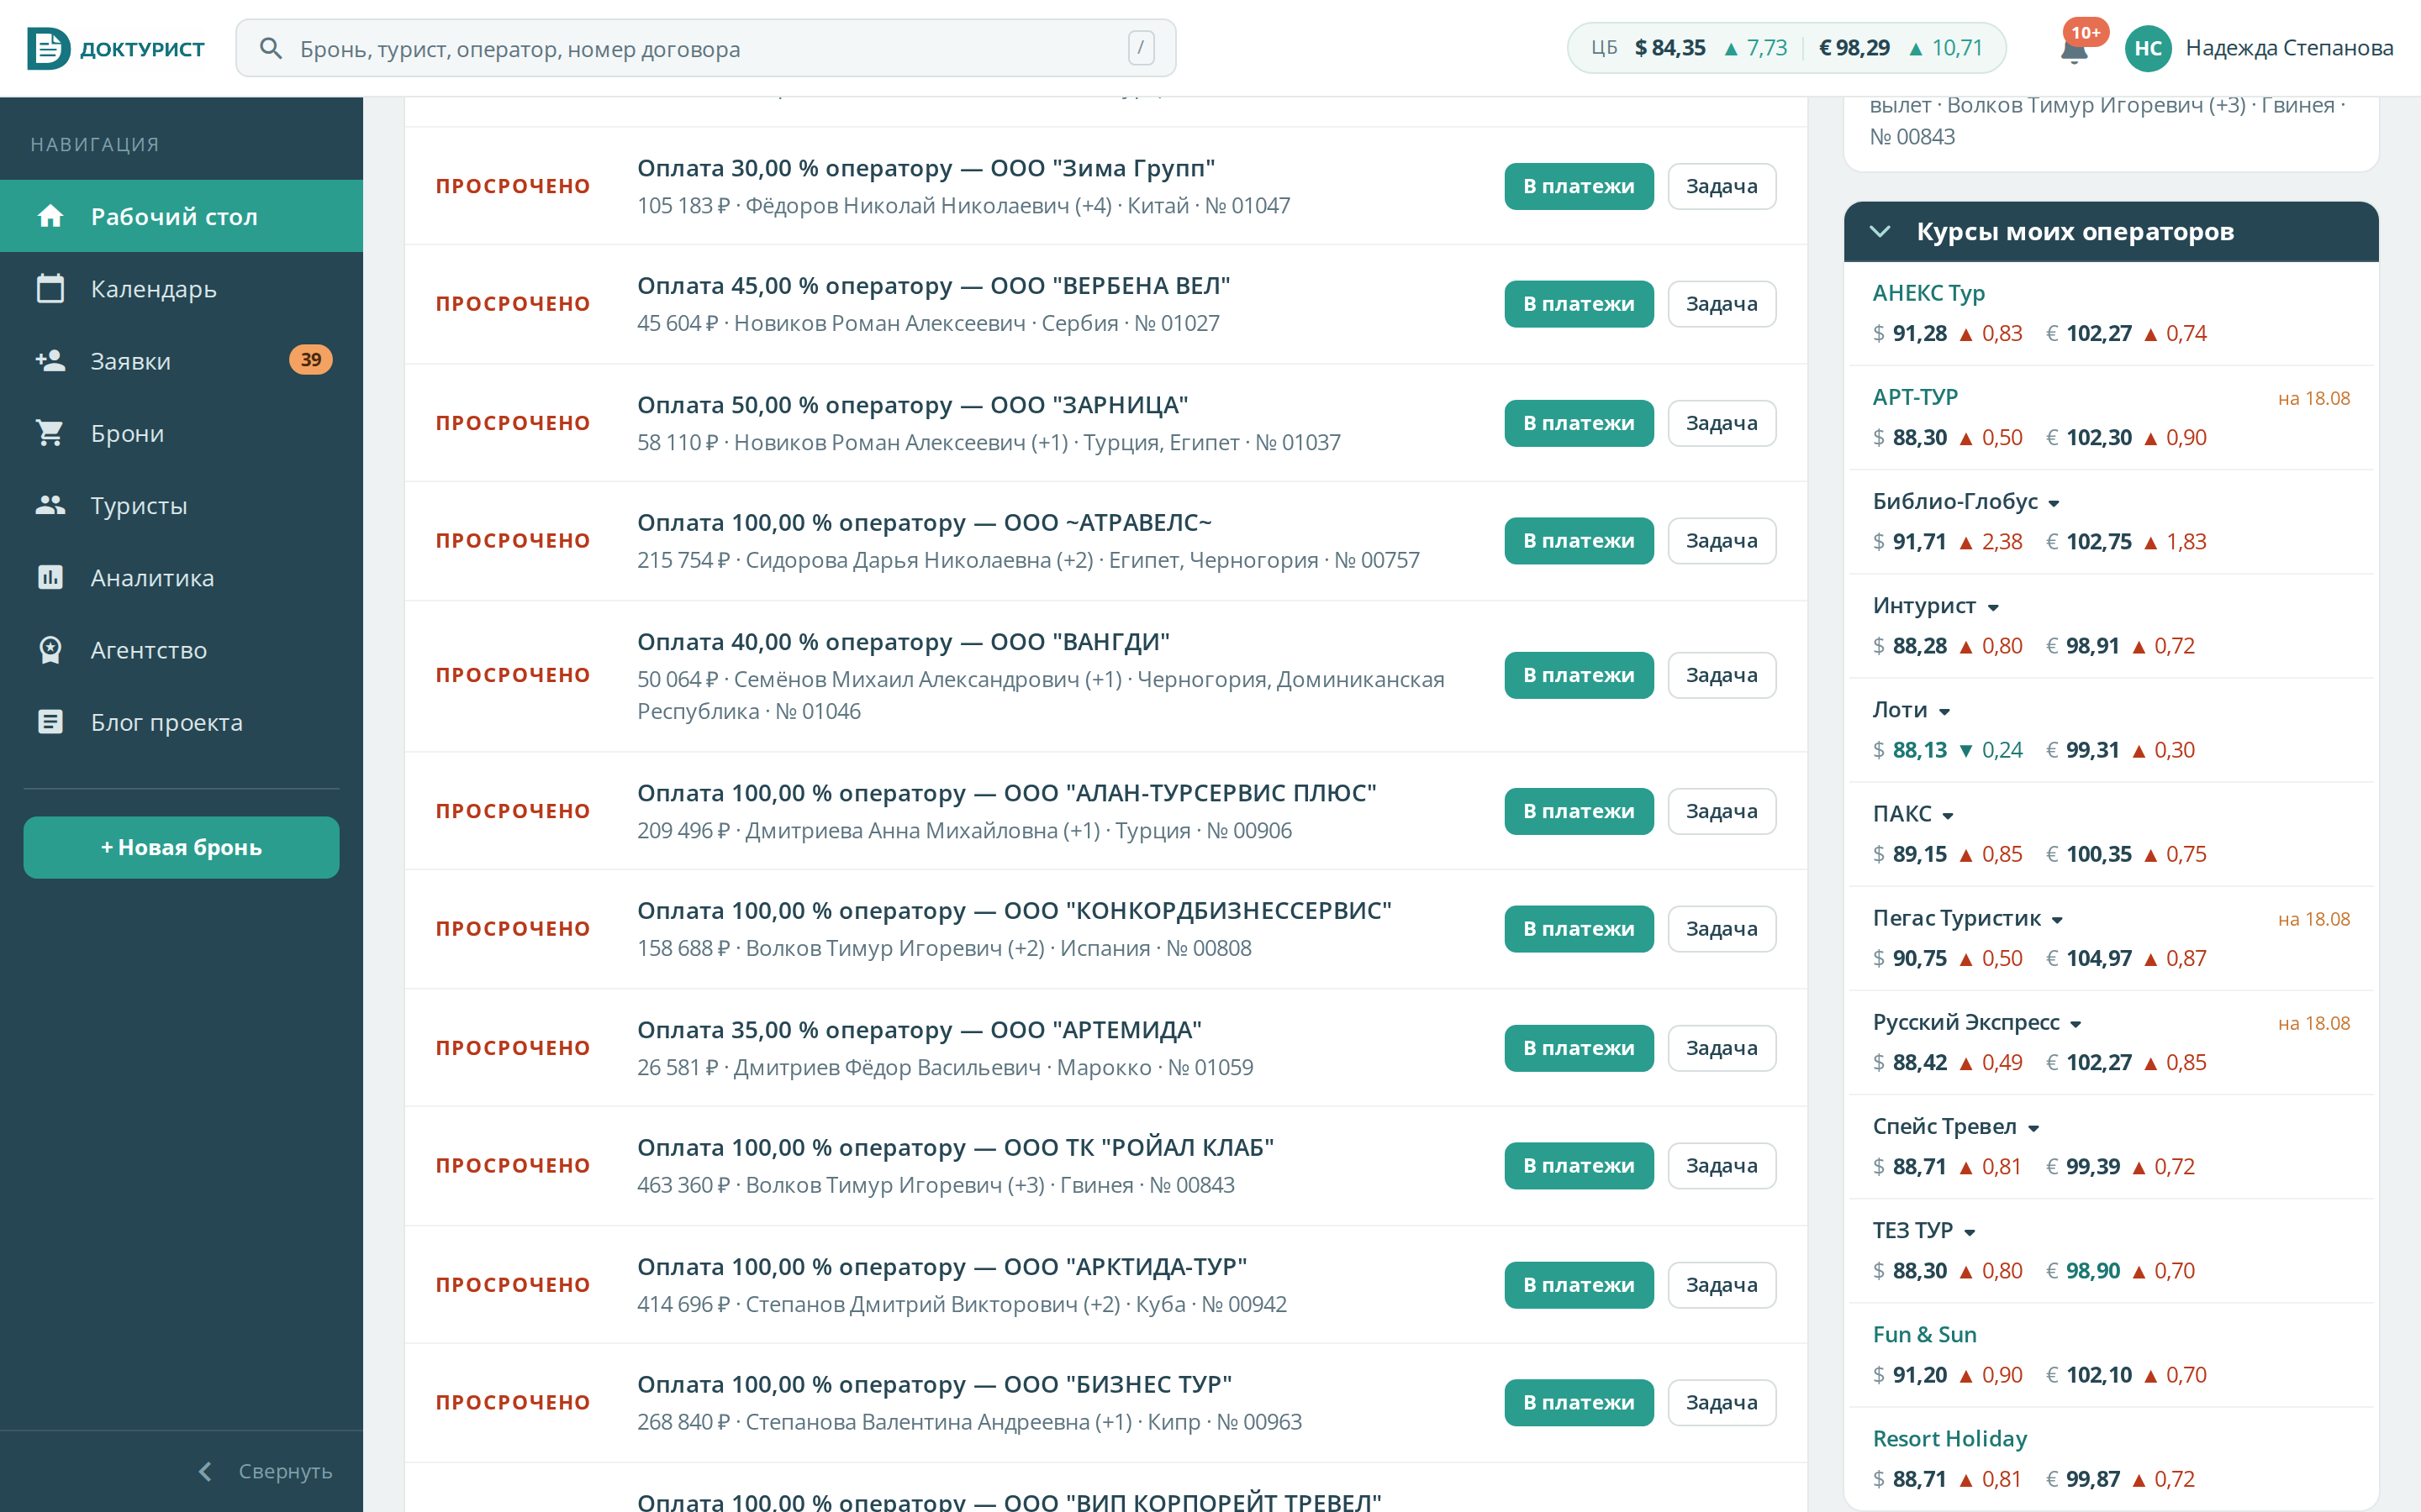Expand the ТЕЗ ТУР rates dropdown
2421x1512 pixels.
(1970, 1232)
